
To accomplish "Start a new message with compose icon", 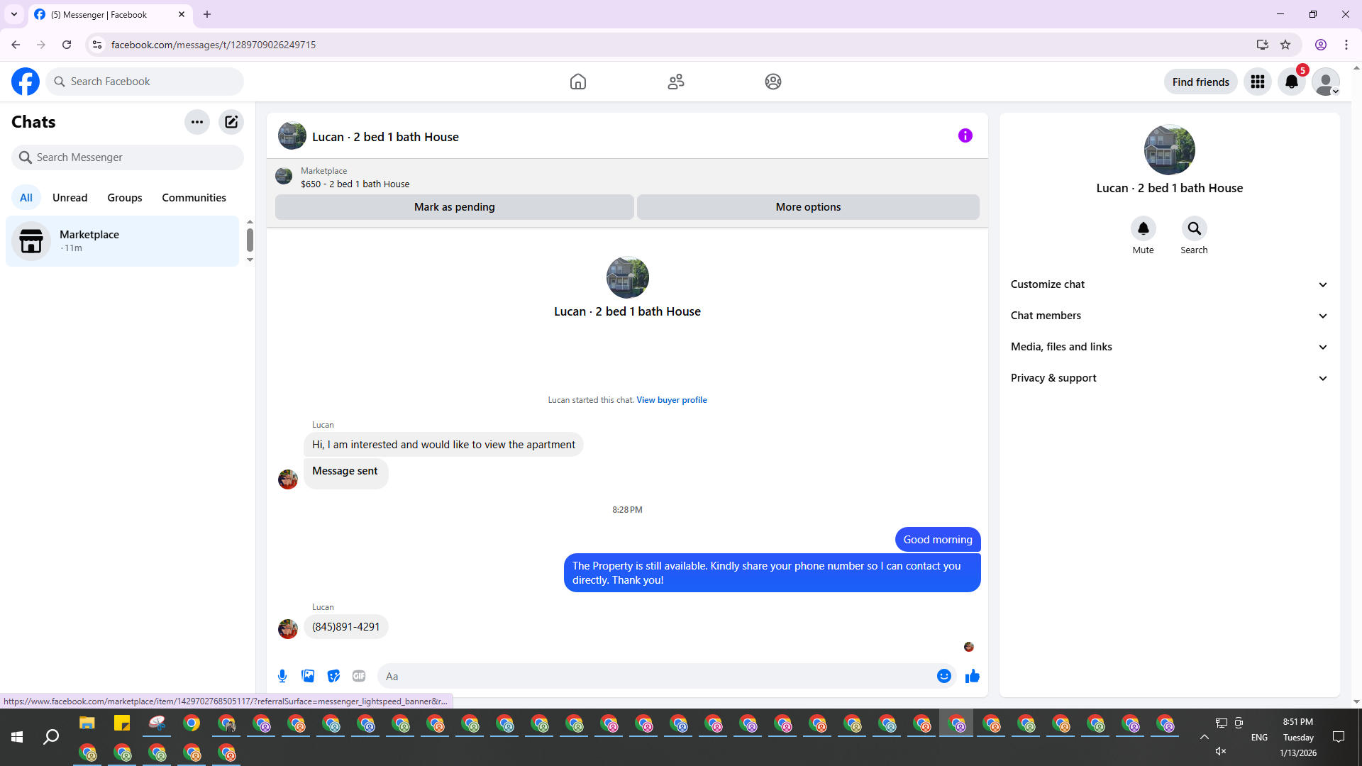I will coord(231,122).
